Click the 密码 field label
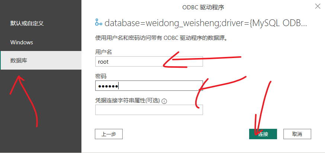Screen dimensions: 325x153 click(x=101, y=76)
